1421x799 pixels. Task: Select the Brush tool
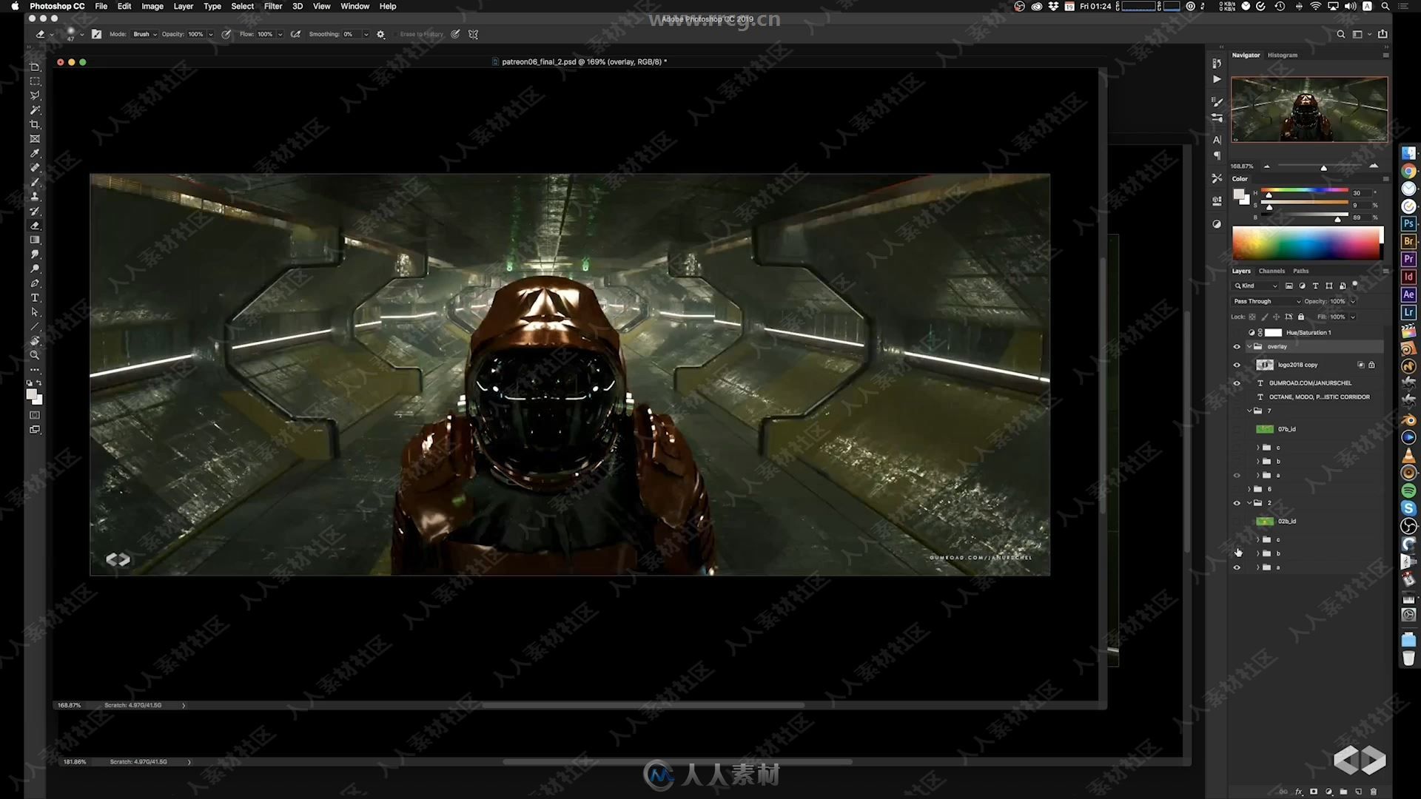35,182
